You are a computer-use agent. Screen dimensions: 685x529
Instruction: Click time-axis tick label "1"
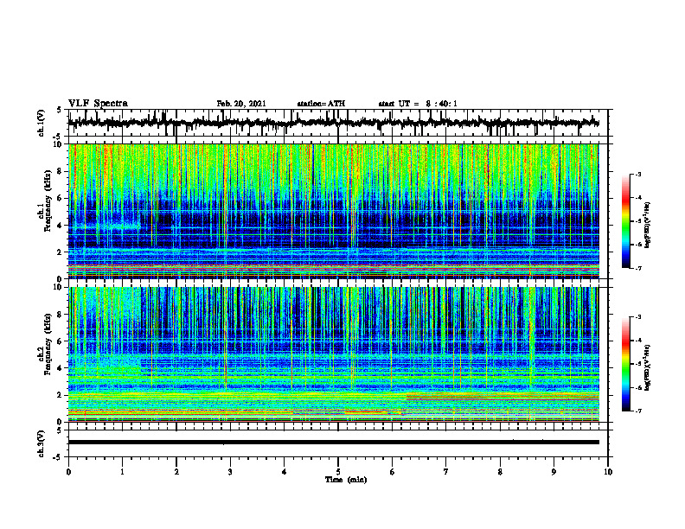pyautogui.click(x=122, y=472)
